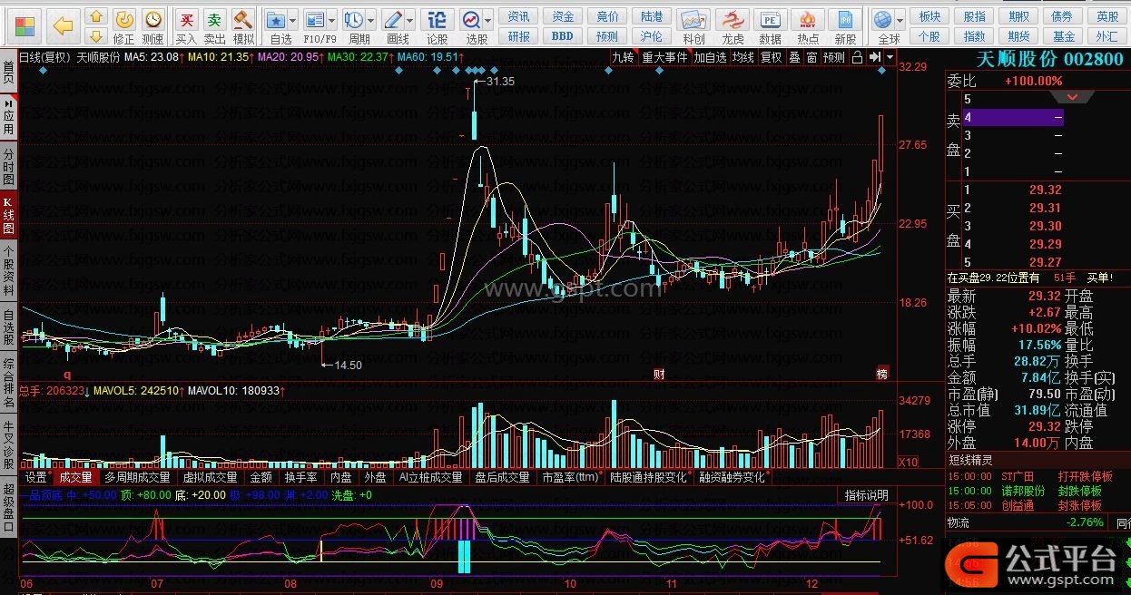Click the yellow down arrow icon

point(95,35)
